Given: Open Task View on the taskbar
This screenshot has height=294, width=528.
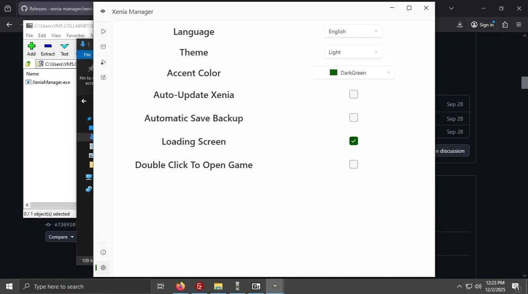Looking at the screenshot, I should pyautogui.click(x=161, y=286).
